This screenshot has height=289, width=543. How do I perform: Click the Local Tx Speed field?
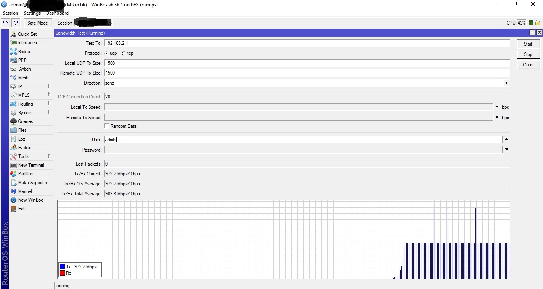299,107
